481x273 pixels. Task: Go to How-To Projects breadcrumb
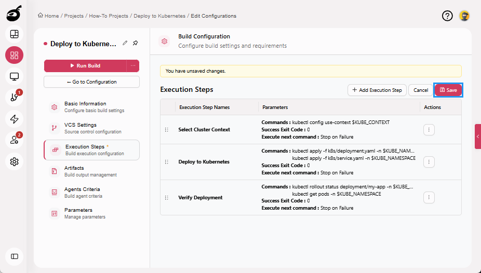coord(109,16)
